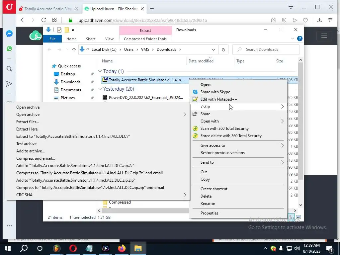340x255 pixels.
Task: Bookmark the page with the heart icon
Action: [305, 20]
